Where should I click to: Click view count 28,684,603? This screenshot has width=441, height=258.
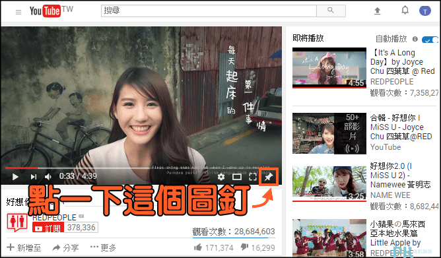[x=255, y=232]
